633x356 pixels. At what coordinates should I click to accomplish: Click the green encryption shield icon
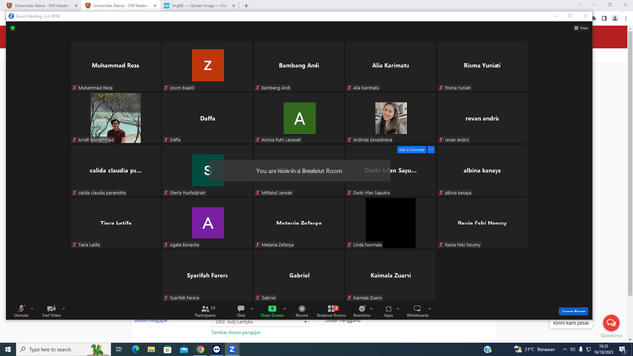click(x=13, y=28)
